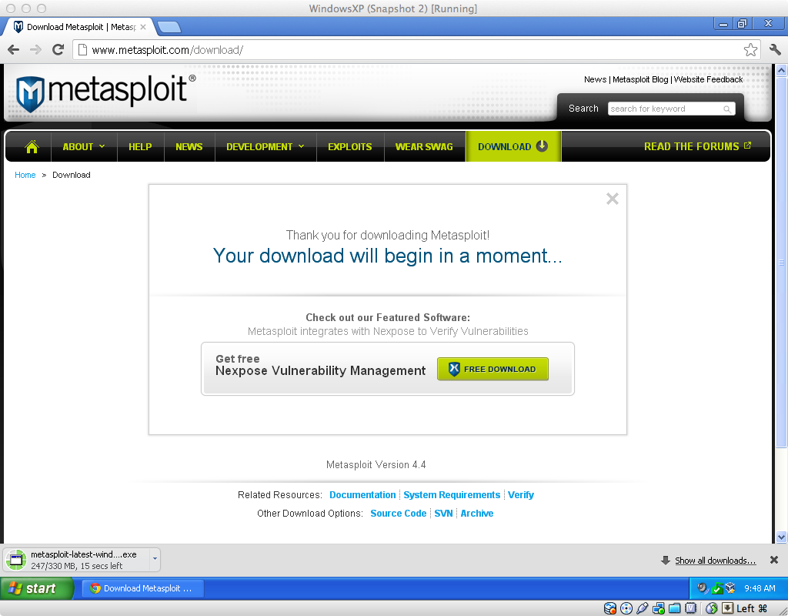Image resolution: width=788 pixels, height=616 pixels.
Task: Open the Documentation link
Action: pos(362,495)
